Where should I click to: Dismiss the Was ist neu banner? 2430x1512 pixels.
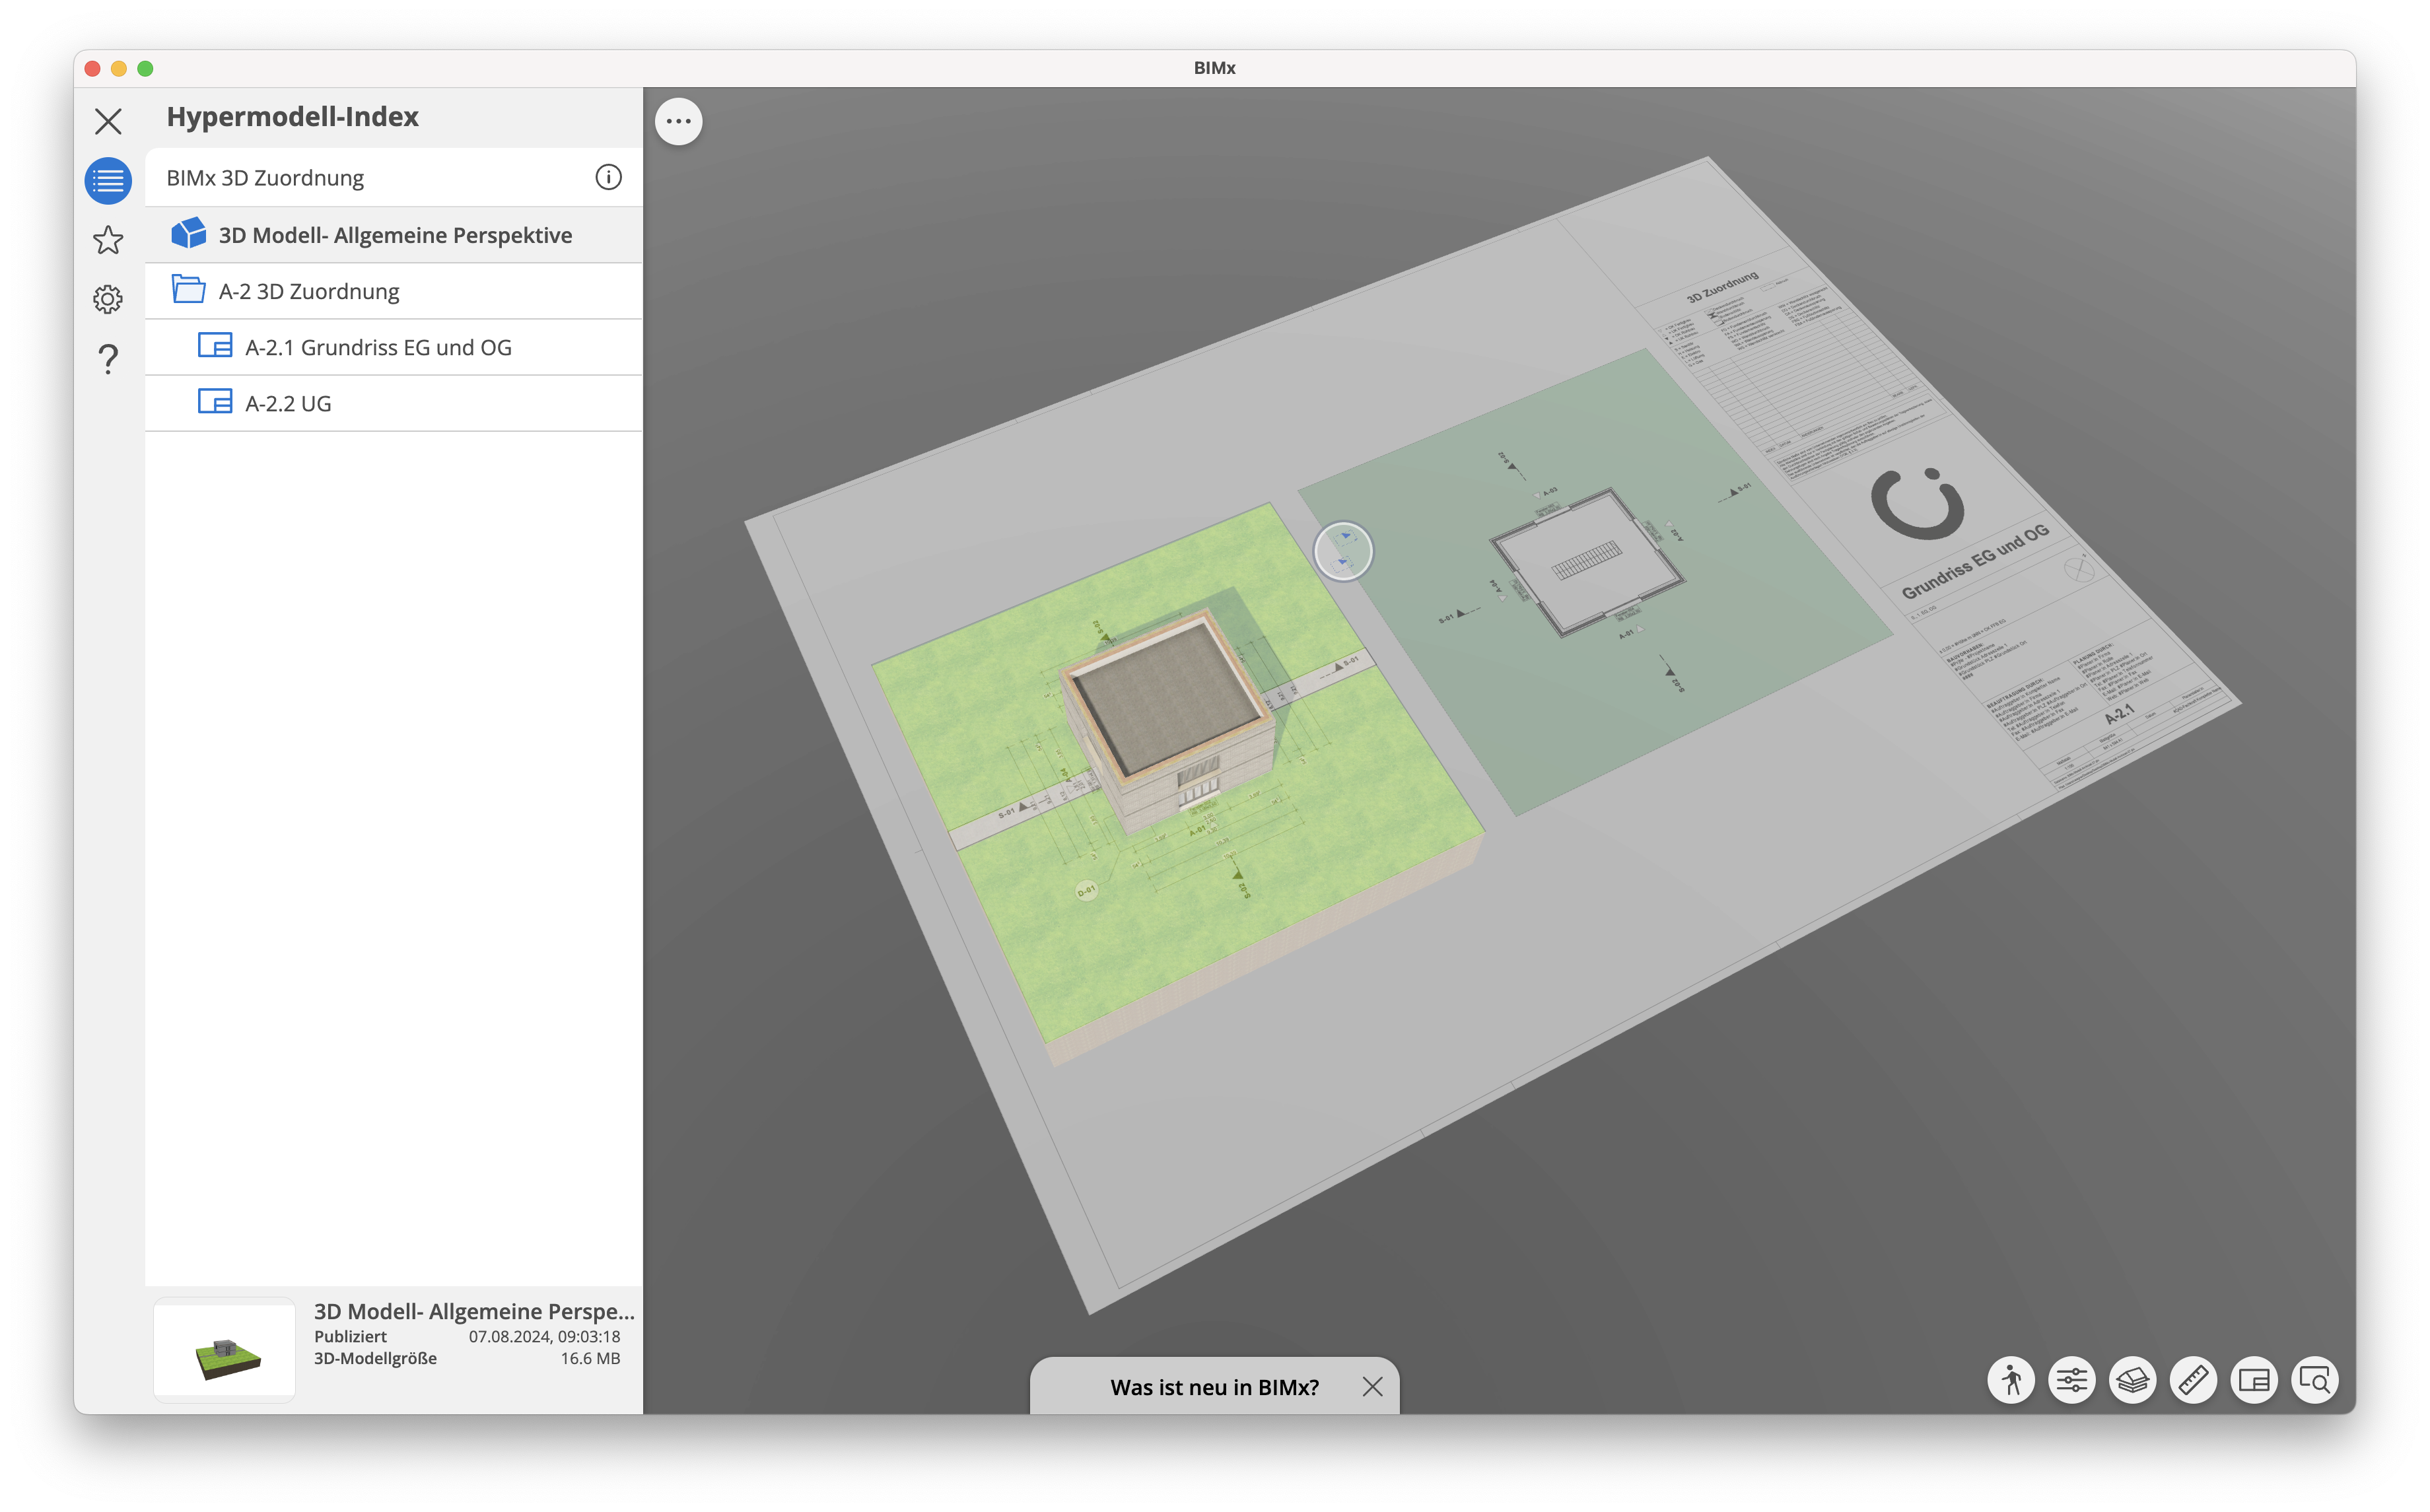1372,1387
